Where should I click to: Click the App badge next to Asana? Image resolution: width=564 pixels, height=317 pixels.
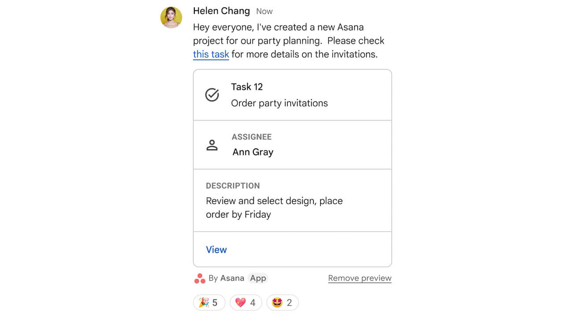[x=258, y=278]
